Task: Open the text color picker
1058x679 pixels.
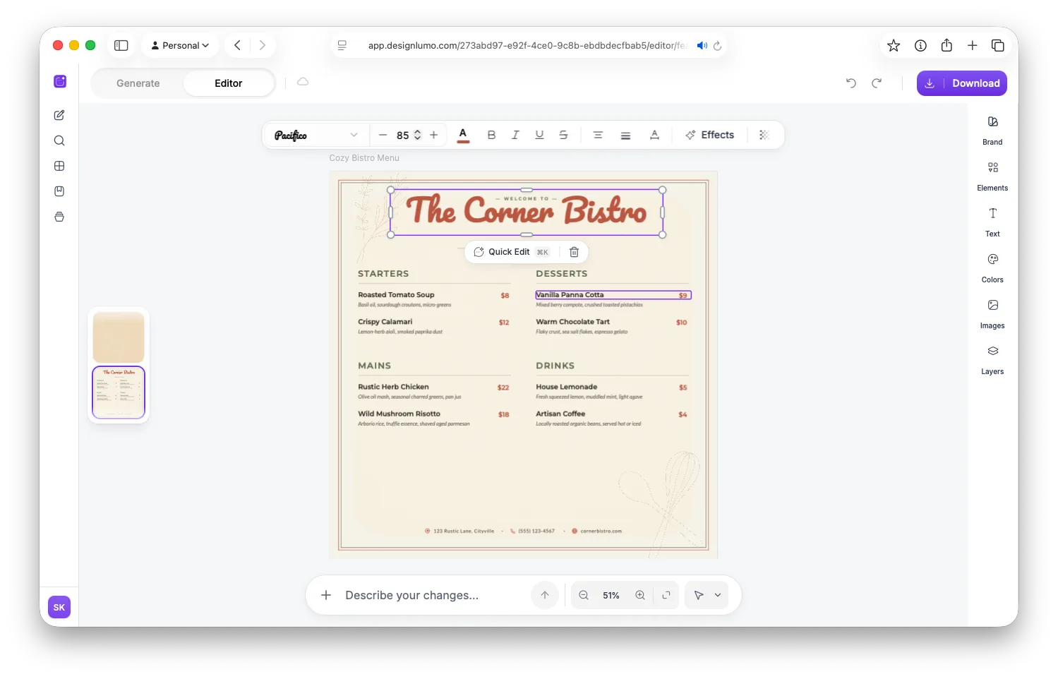Action: click(x=463, y=135)
